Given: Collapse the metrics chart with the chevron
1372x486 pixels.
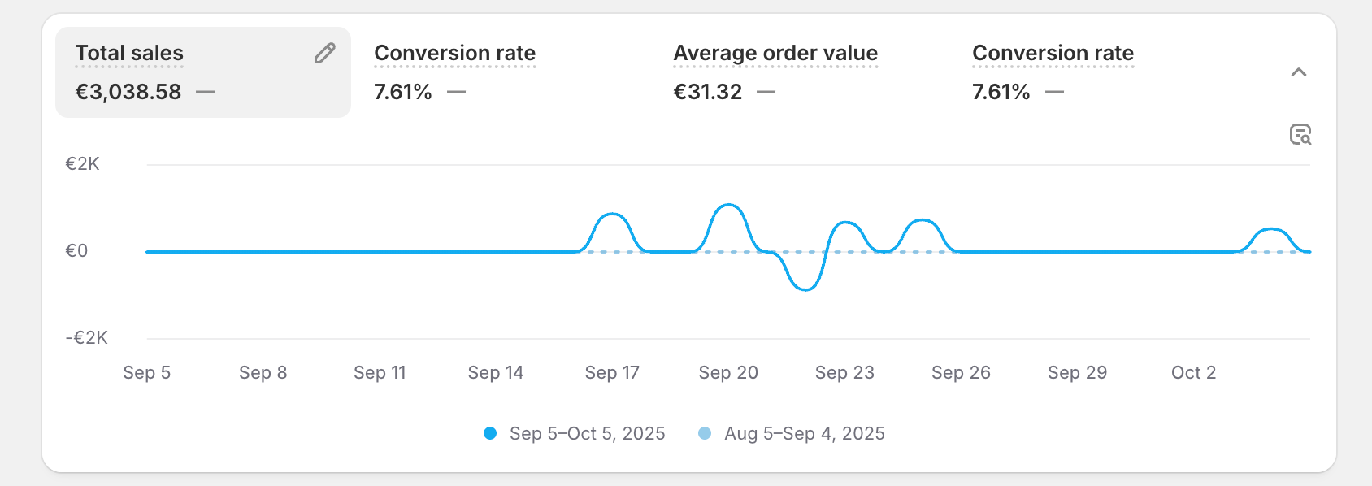Looking at the screenshot, I should (x=1299, y=72).
